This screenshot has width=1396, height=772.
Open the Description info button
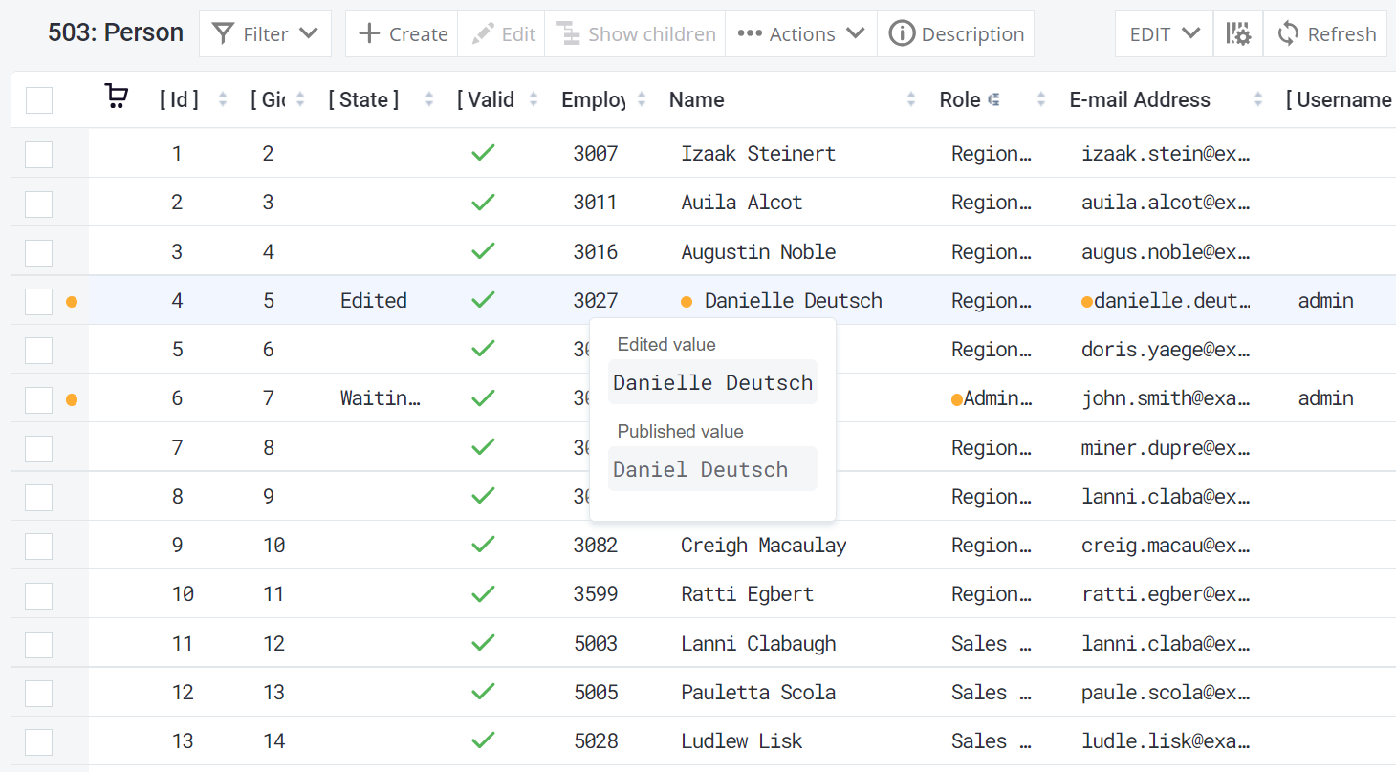(x=956, y=34)
